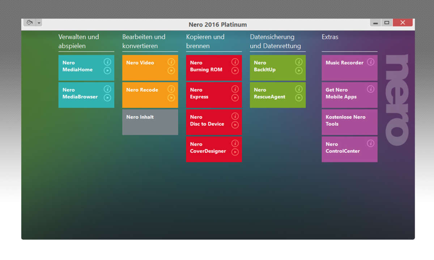Click the "Extras" column heading
The image size is (434, 260).
coord(330,37)
